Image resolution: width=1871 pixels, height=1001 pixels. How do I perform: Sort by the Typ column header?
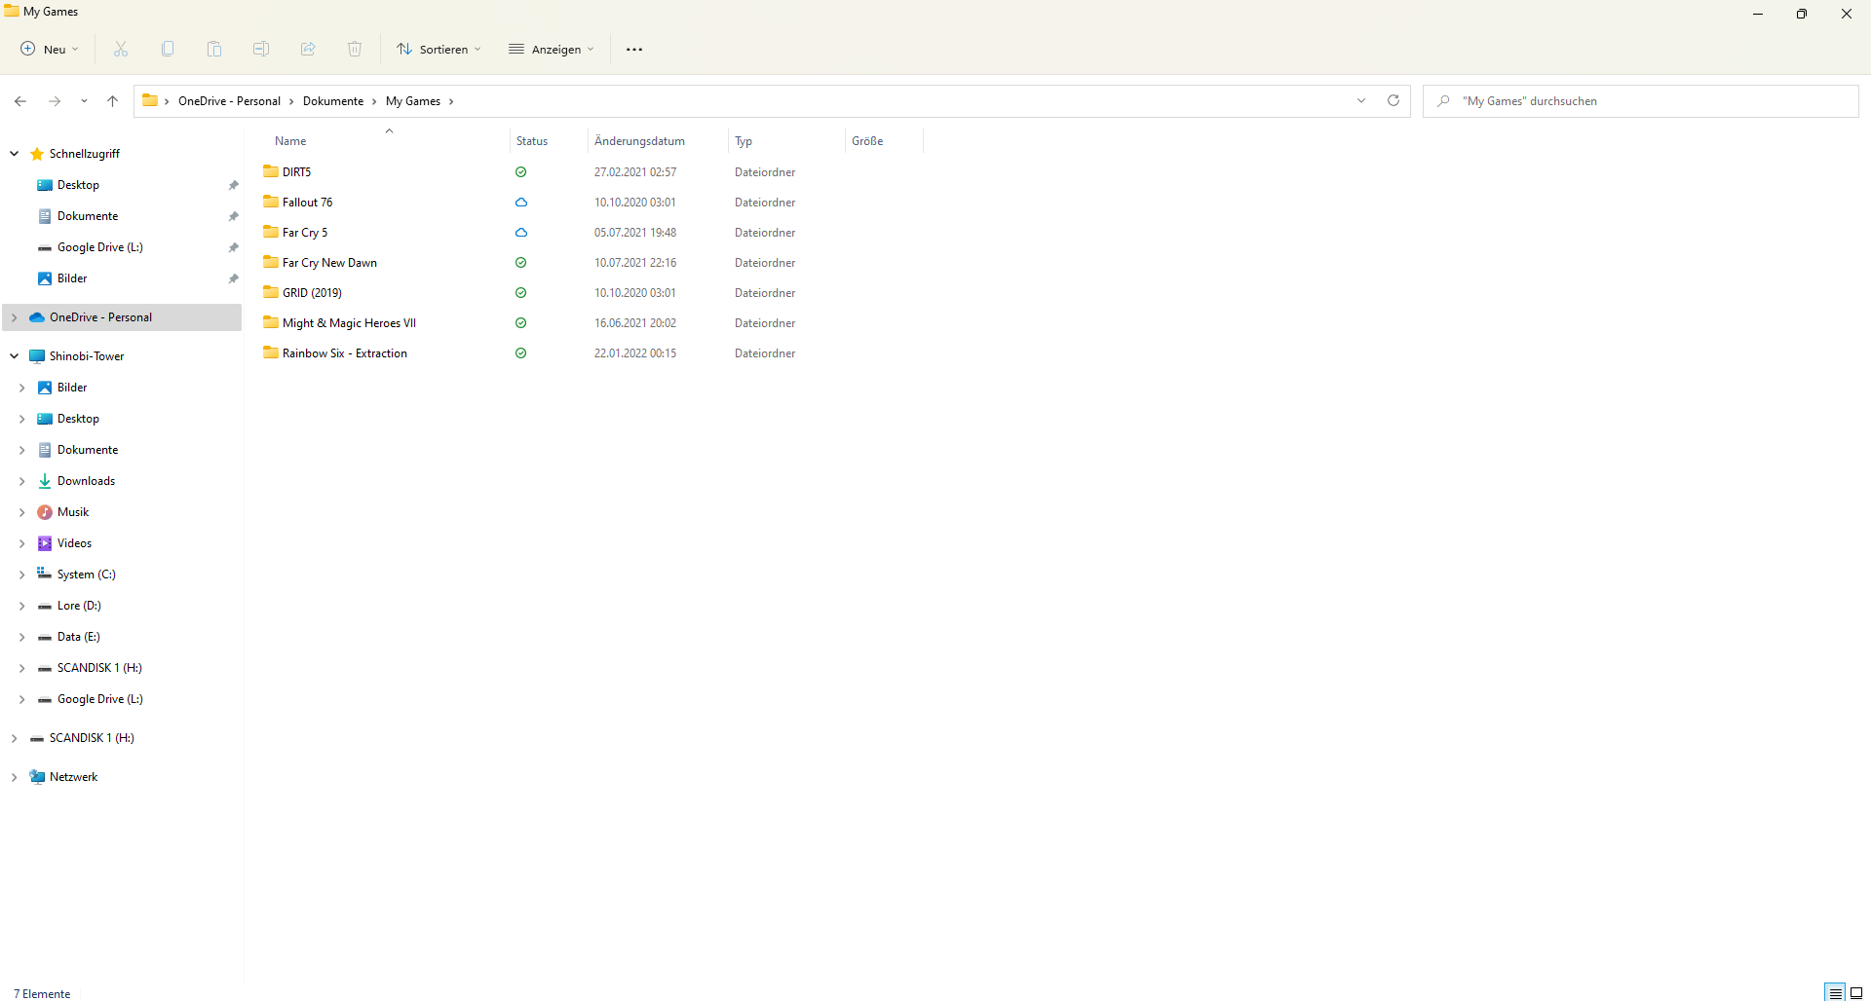[x=744, y=141]
